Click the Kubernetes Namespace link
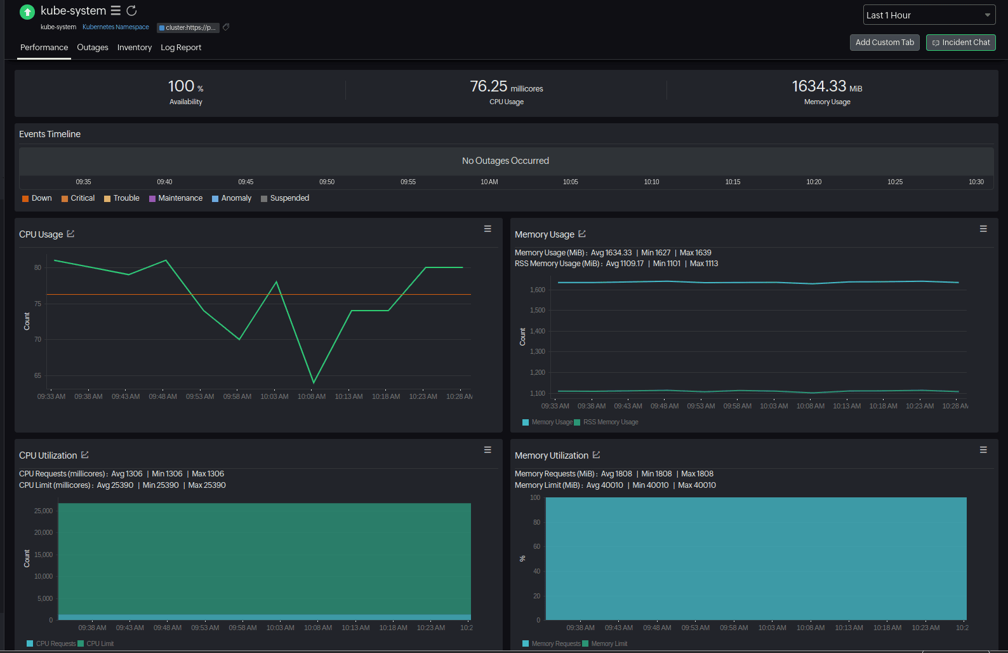Viewport: 1008px width, 653px height. (x=116, y=27)
